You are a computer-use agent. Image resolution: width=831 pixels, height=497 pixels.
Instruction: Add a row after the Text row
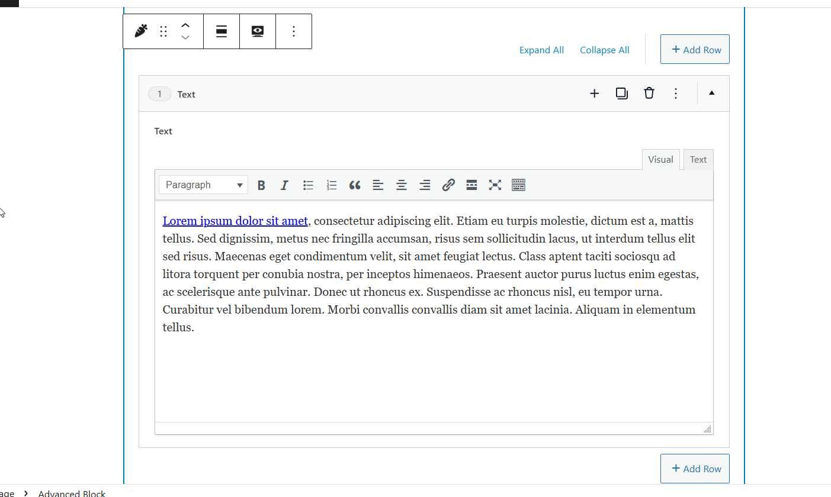pyautogui.click(x=594, y=93)
